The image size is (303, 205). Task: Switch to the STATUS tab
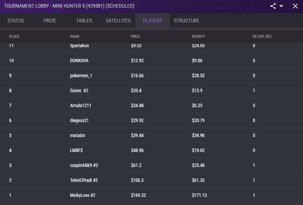15,20
